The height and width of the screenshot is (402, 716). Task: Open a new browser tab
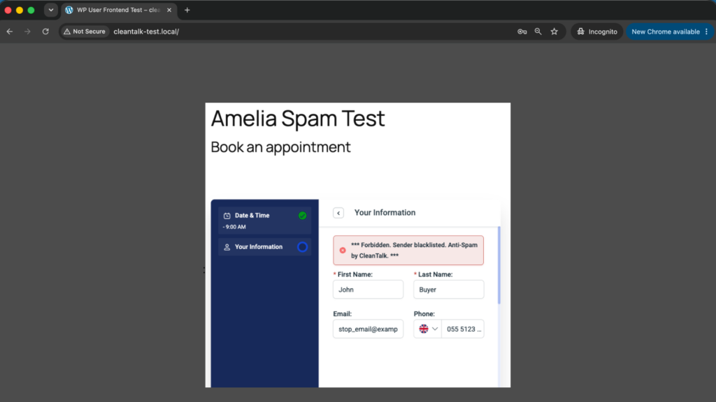coord(187,10)
